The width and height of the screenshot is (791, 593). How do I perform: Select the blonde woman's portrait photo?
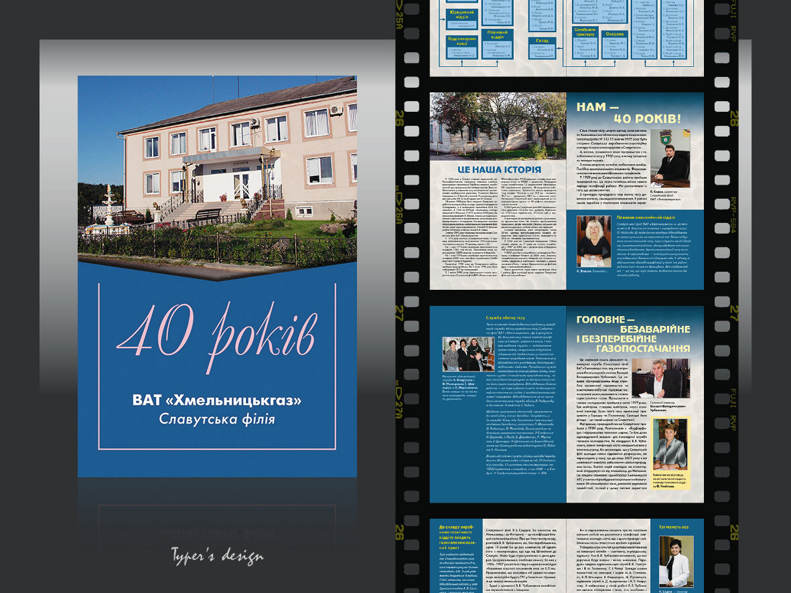pos(594,242)
